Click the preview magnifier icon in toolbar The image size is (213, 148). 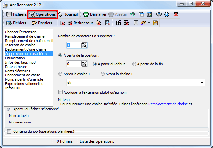point(107,23)
